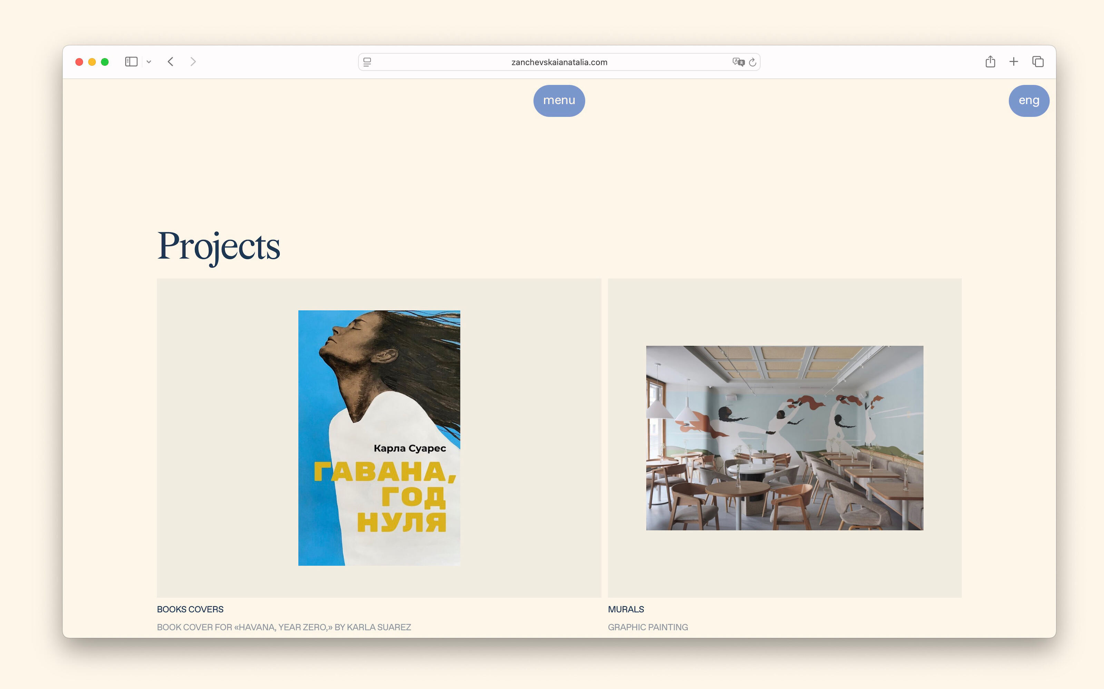
Task: Click the zanchevskaianatalia.com address bar
Action: [559, 62]
